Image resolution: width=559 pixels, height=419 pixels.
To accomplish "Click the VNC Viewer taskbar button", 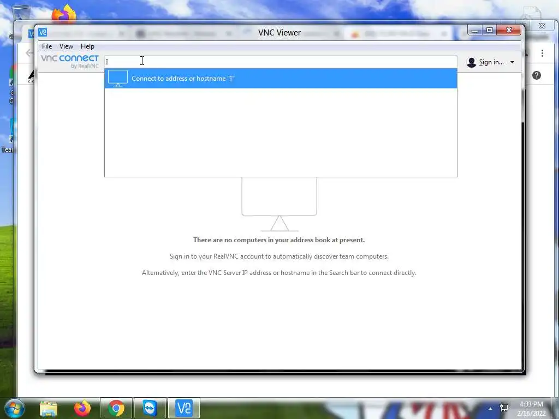I will click(184, 408).
